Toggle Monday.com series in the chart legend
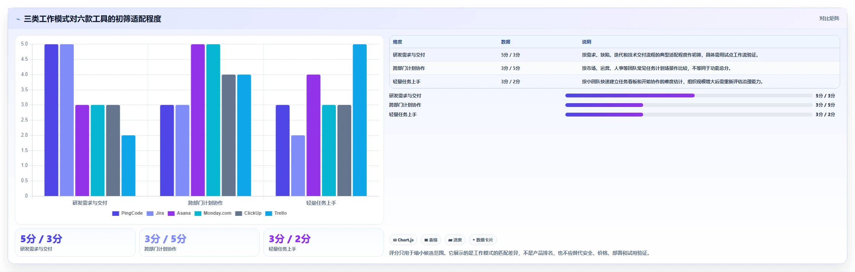This screenshot has height=272, width=855. click(213, 213)
